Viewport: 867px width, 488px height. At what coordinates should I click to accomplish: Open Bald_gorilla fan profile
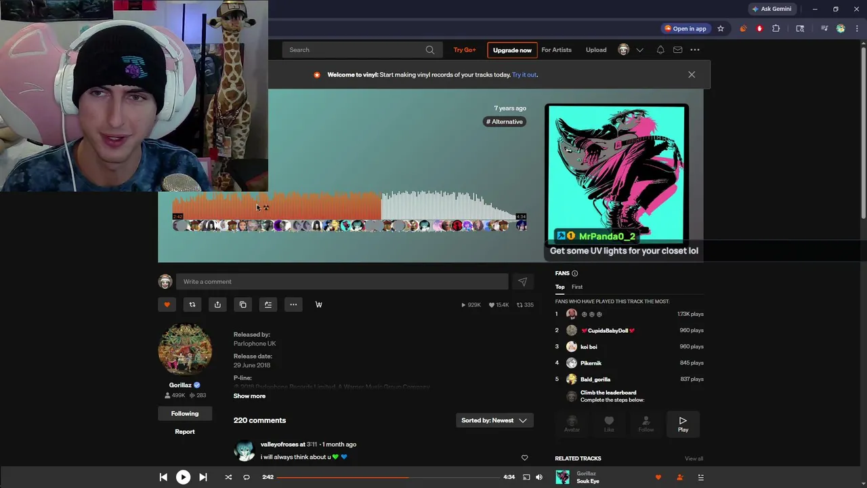coord(595,380)
